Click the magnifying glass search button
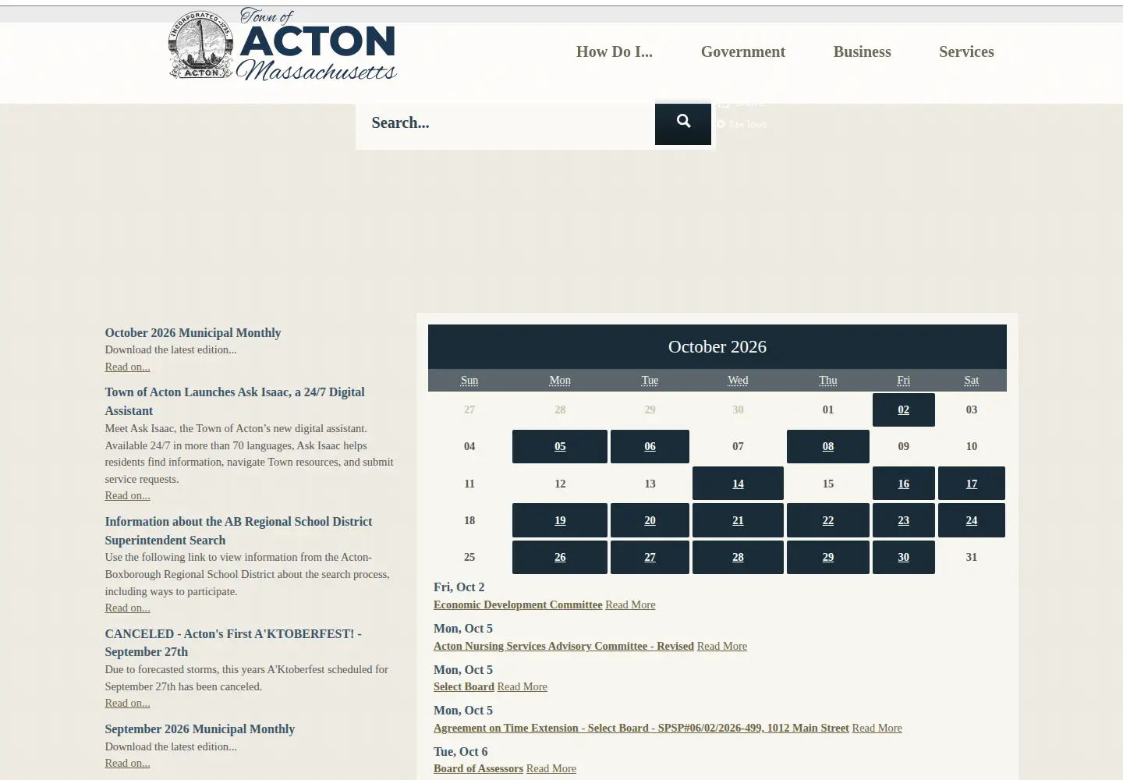Viewport: 1123px width, 780px height. point(683,122)
